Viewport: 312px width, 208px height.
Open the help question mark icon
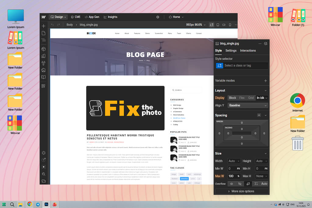pos(44,160)
